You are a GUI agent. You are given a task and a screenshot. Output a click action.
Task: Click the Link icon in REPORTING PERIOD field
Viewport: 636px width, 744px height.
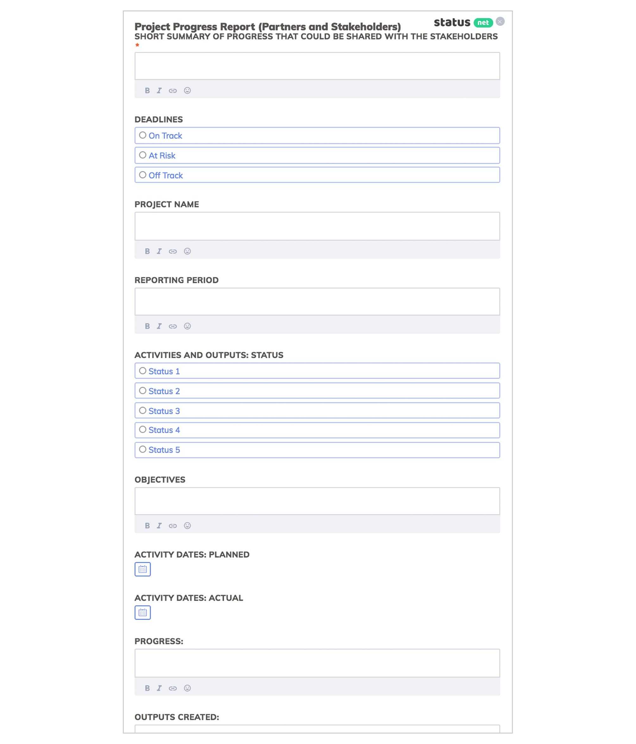pyautogui.click(x=173, y=326)
